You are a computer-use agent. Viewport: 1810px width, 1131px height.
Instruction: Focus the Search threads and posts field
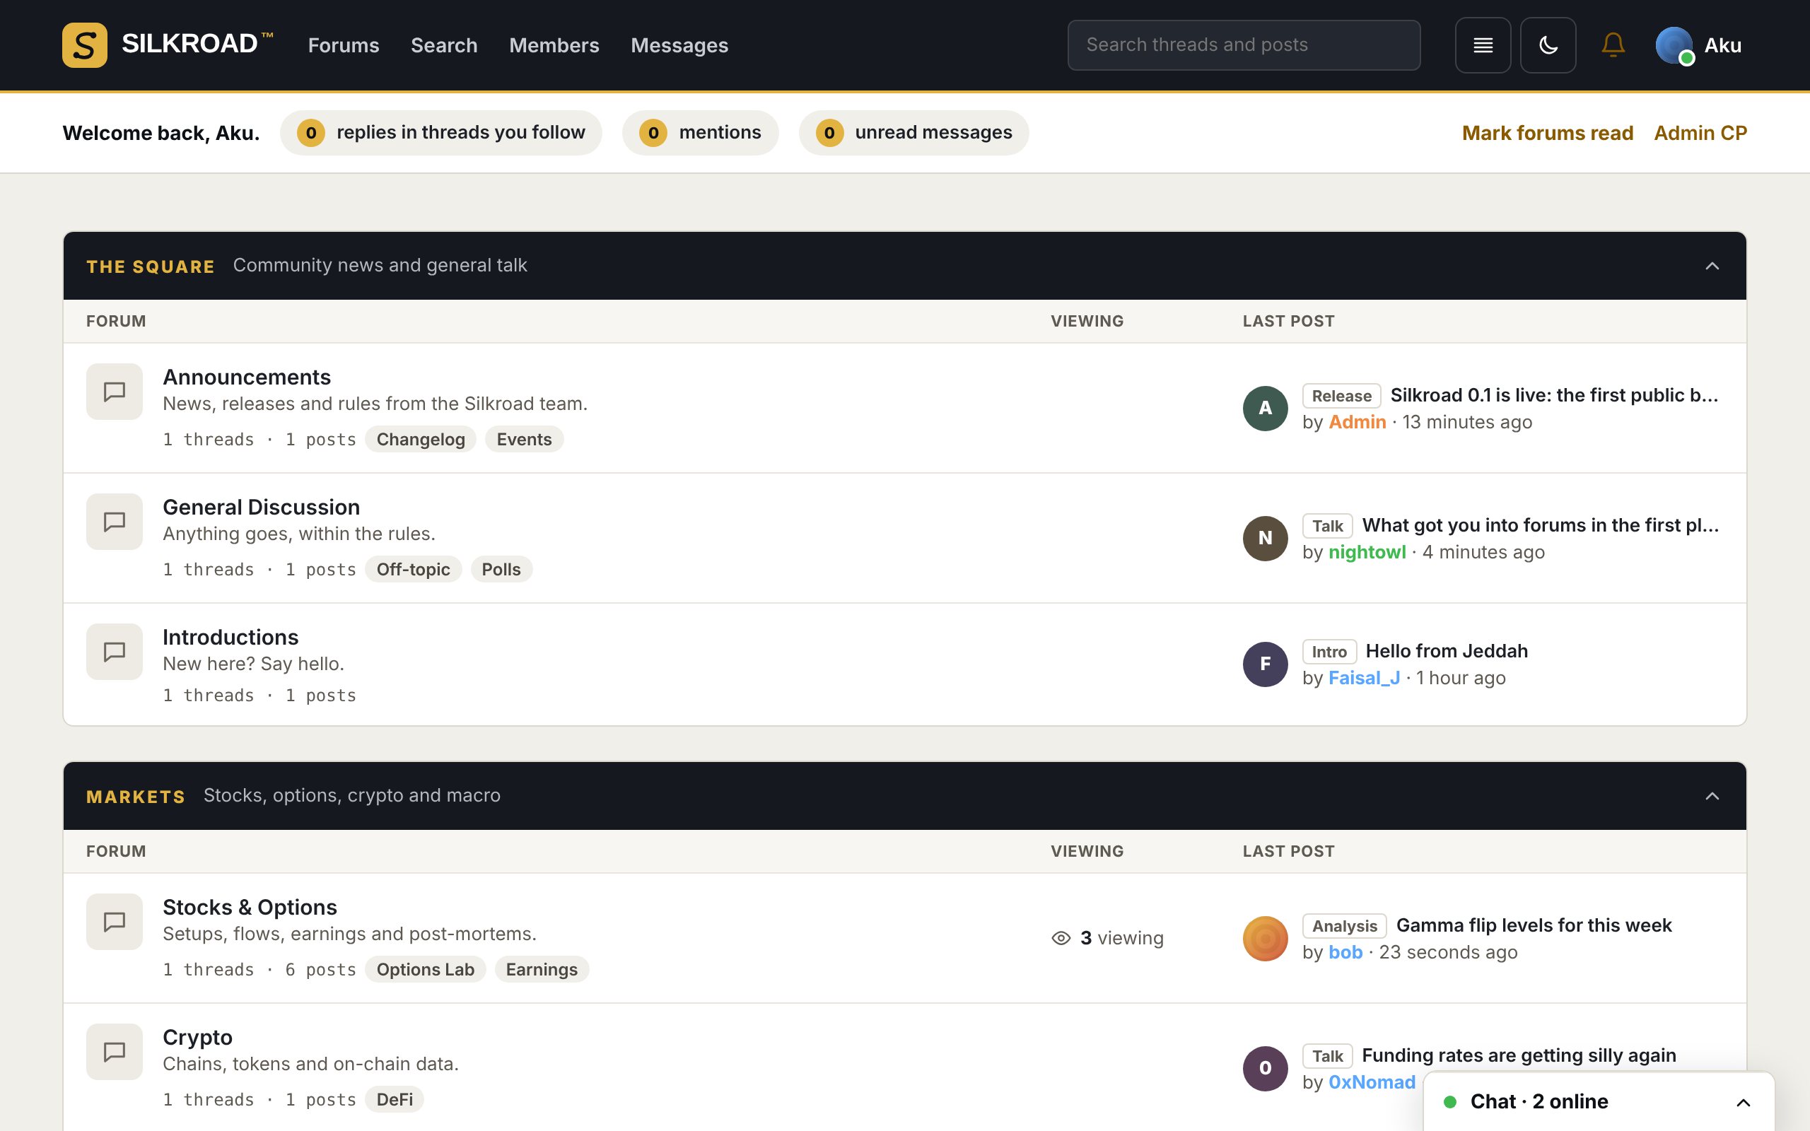pyautogui.click(x=1243, y=45)
